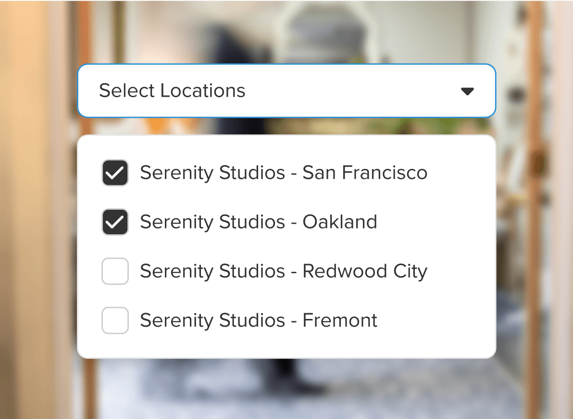Screen dimensions: 573x419
Task: Enable the Fremont location checkbox
Action: 115,320
